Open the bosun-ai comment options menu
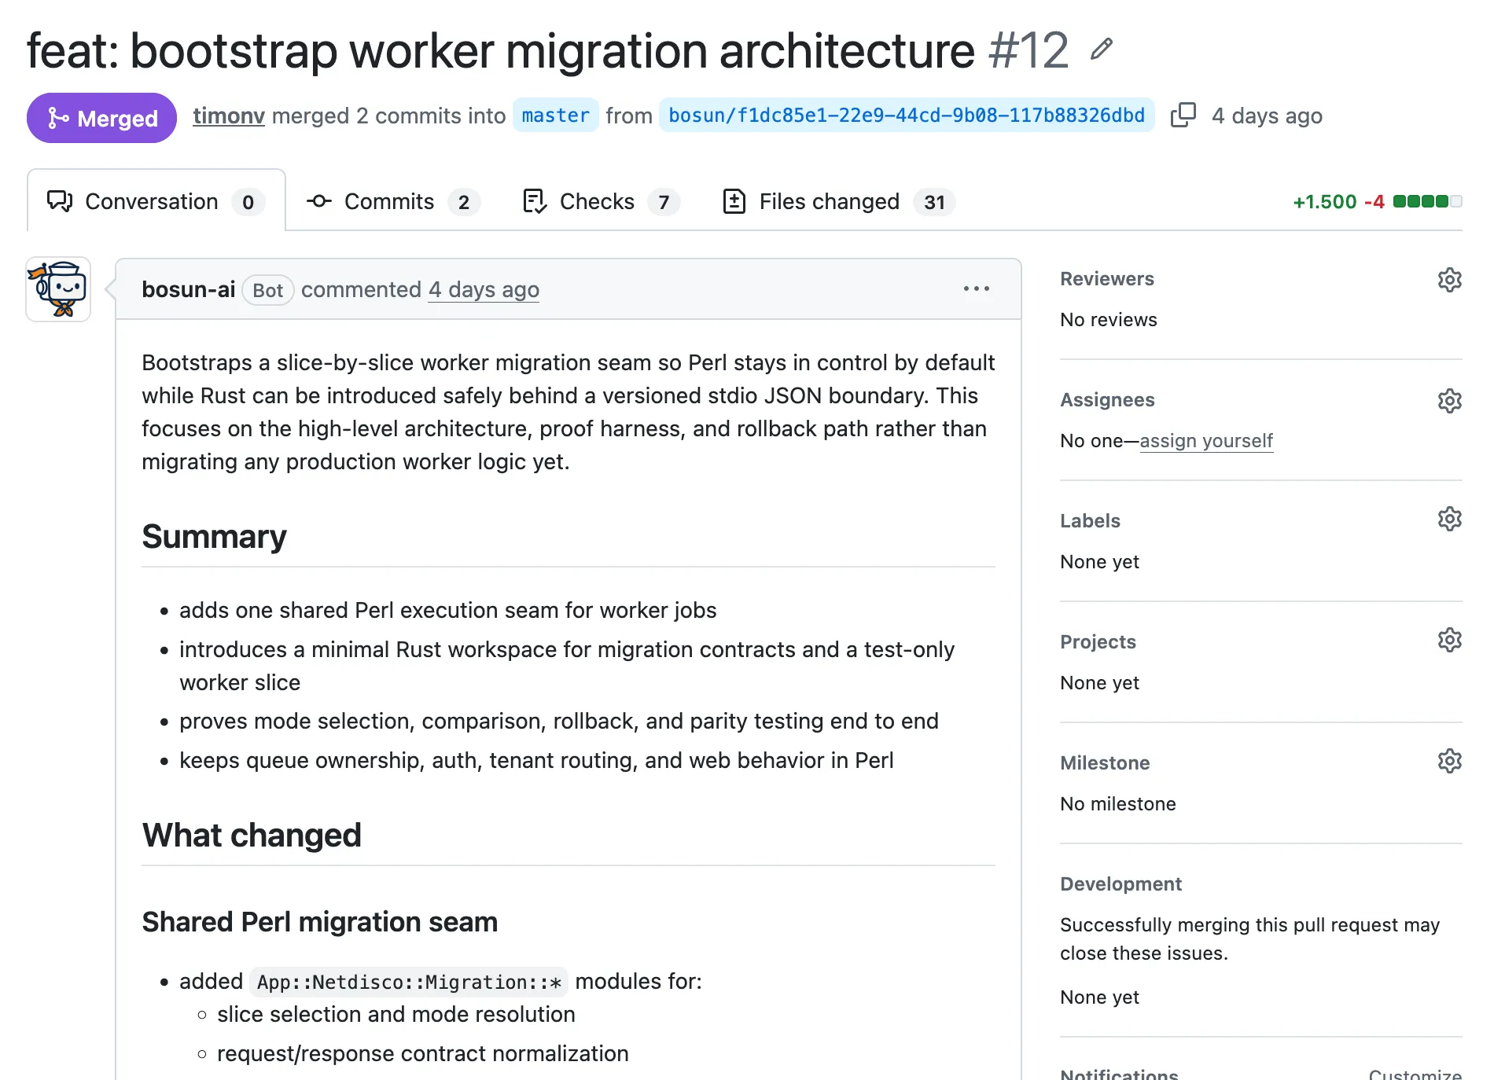Image resolution: width=1494 pixels, height=1080 pixels. click(x=976, y=289)
